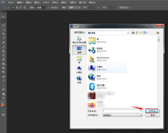Open the 文件(F) menu
This screenshot has width=168, height=133.
11,2
